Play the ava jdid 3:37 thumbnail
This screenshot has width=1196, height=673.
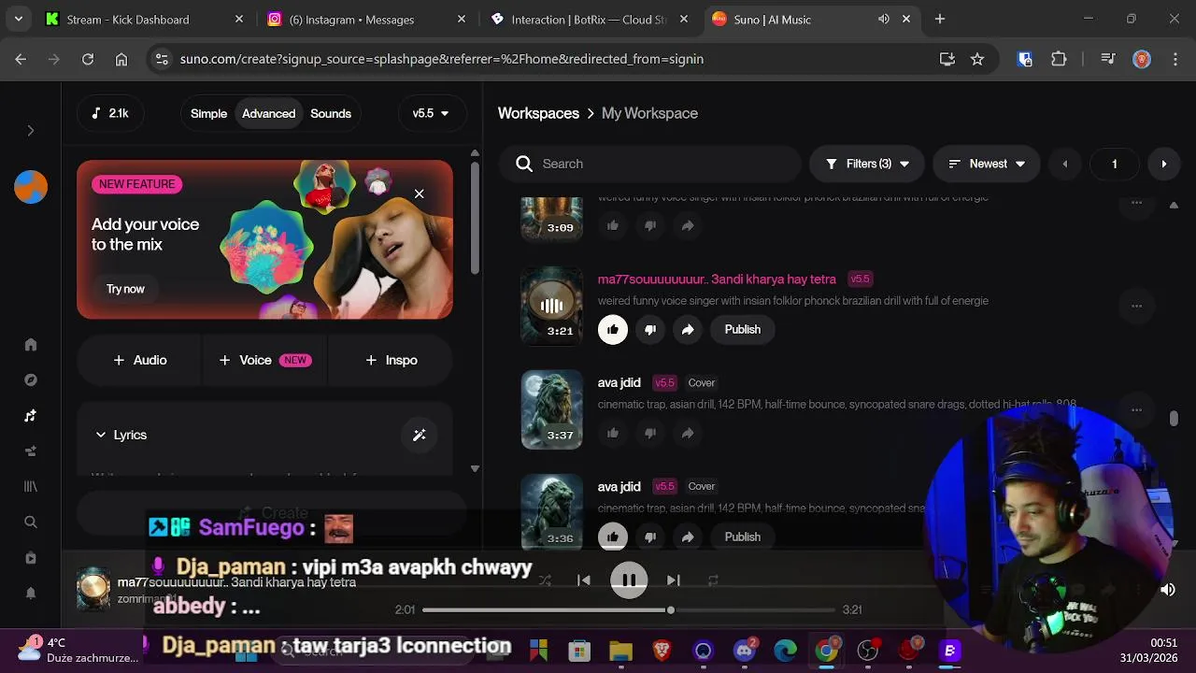coord(552,409)
